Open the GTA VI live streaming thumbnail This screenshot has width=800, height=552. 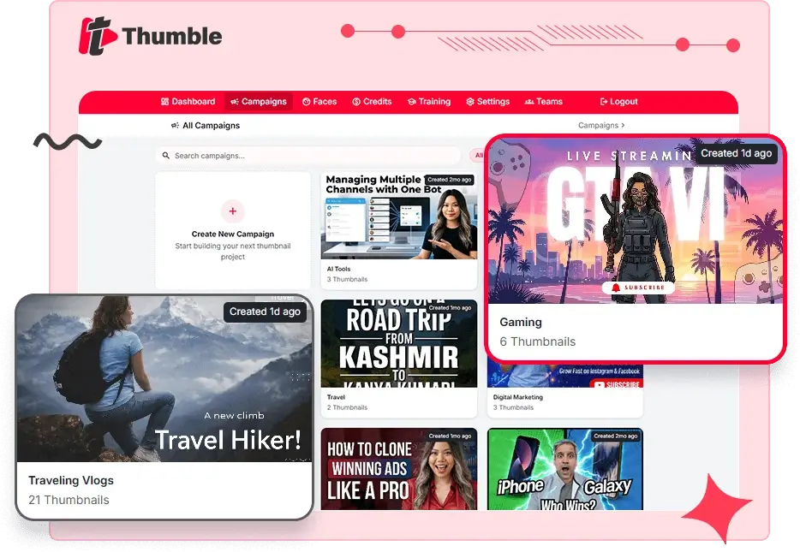click(x=636, y=221)
